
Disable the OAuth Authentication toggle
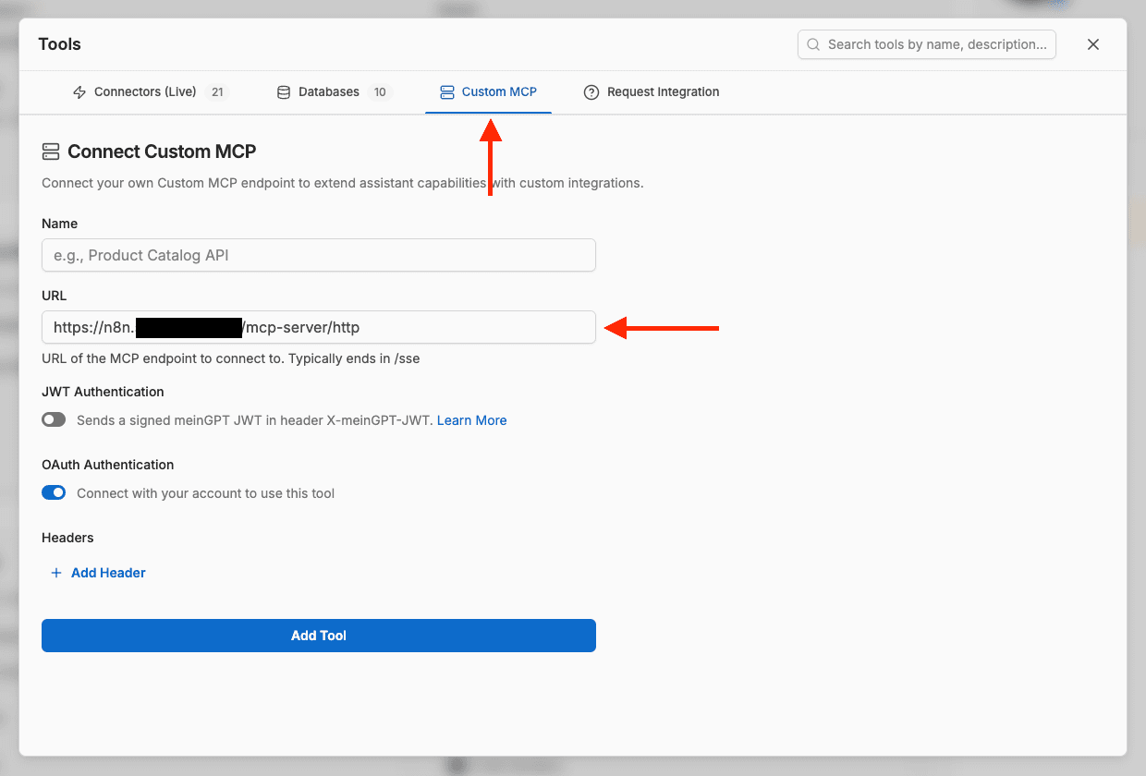[x=54, y=492]
